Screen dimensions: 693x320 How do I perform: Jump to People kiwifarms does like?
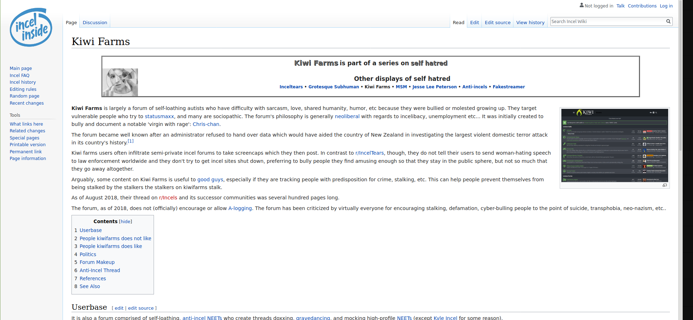click(x=111, y=246)
